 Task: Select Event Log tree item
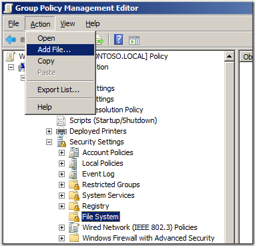click(x=98, y=174)
